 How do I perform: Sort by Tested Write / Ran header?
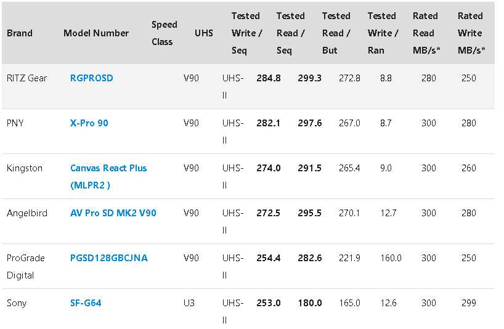pyautogui.click(x=383, y=33)
